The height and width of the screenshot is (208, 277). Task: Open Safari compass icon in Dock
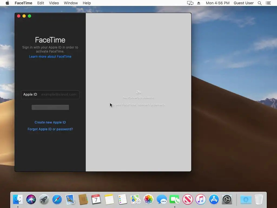tap(57, 199)
